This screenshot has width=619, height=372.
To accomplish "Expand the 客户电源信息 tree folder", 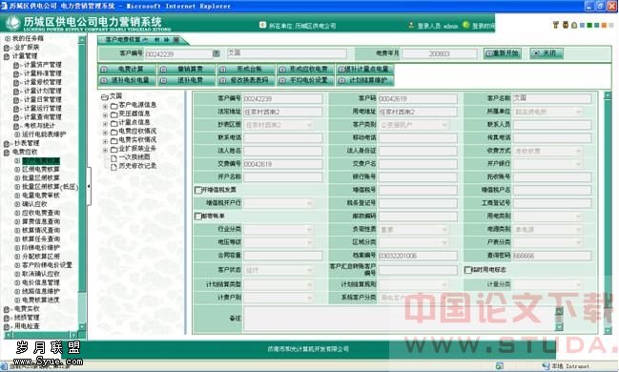I will (x=105, y=106).
